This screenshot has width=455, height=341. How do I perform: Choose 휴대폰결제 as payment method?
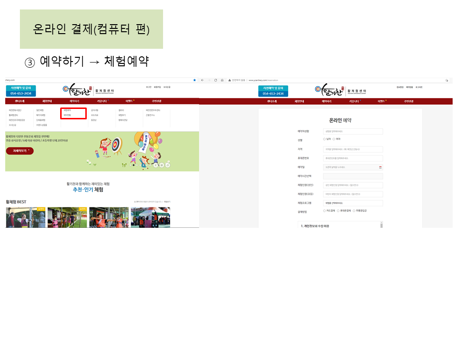pyautogui.click(x=338, y=211)
